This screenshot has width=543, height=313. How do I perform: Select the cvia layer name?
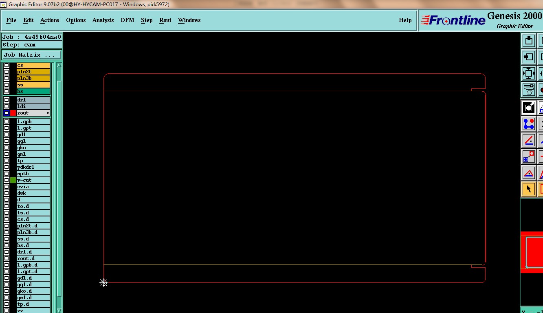point(33,187)
